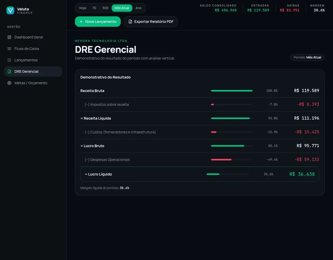
Task: Click the -12.9% percentage
Action: click(x=272, y=132)
